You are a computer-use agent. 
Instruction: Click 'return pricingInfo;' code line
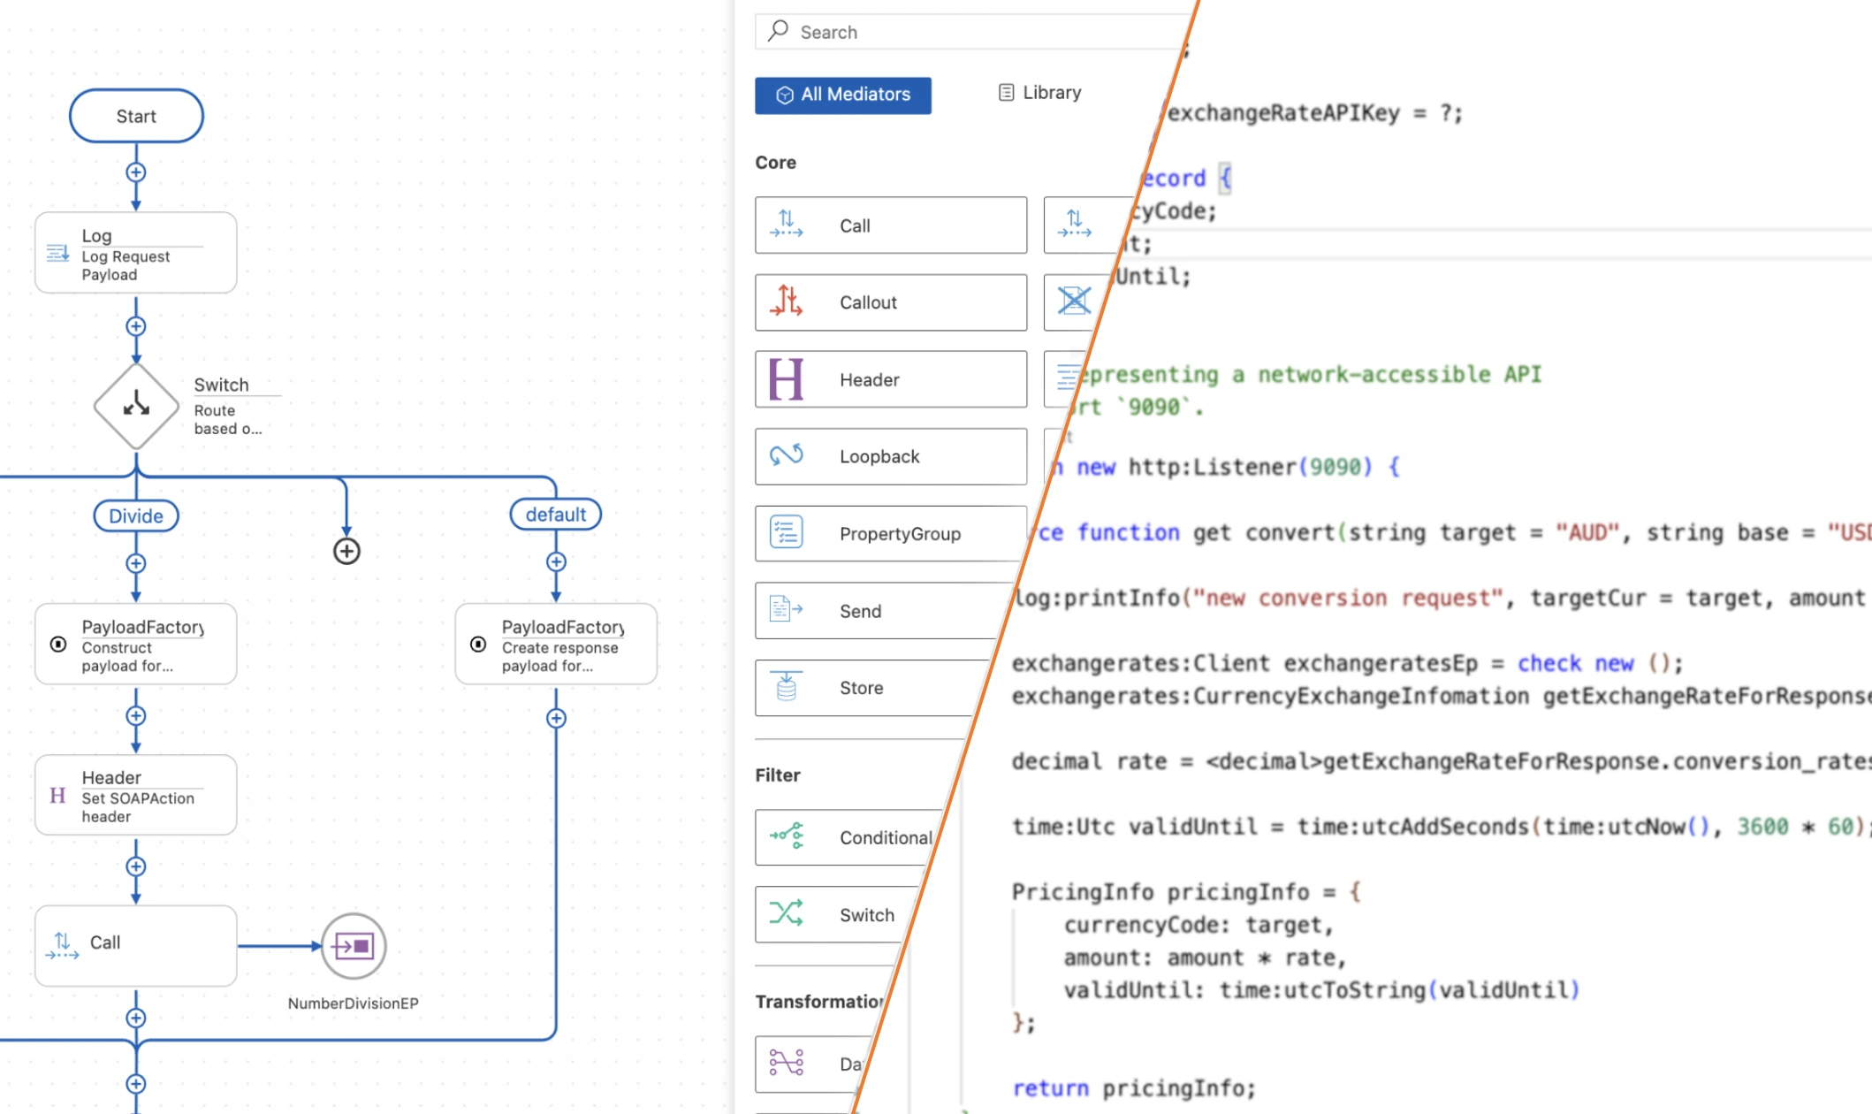pyautogui.click(x=1134, y=1088)
